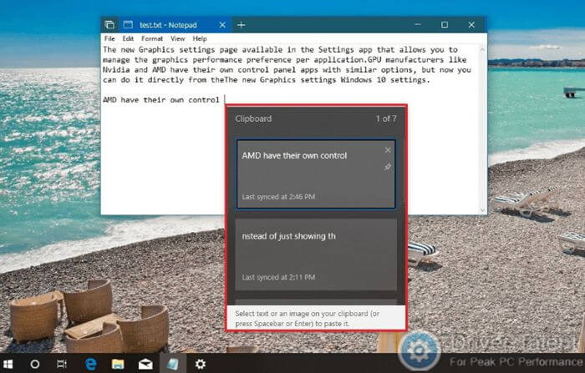Maximize the Notepad window
The width and height of the screenshot is (585, 373).
click(x=445, y=24)
